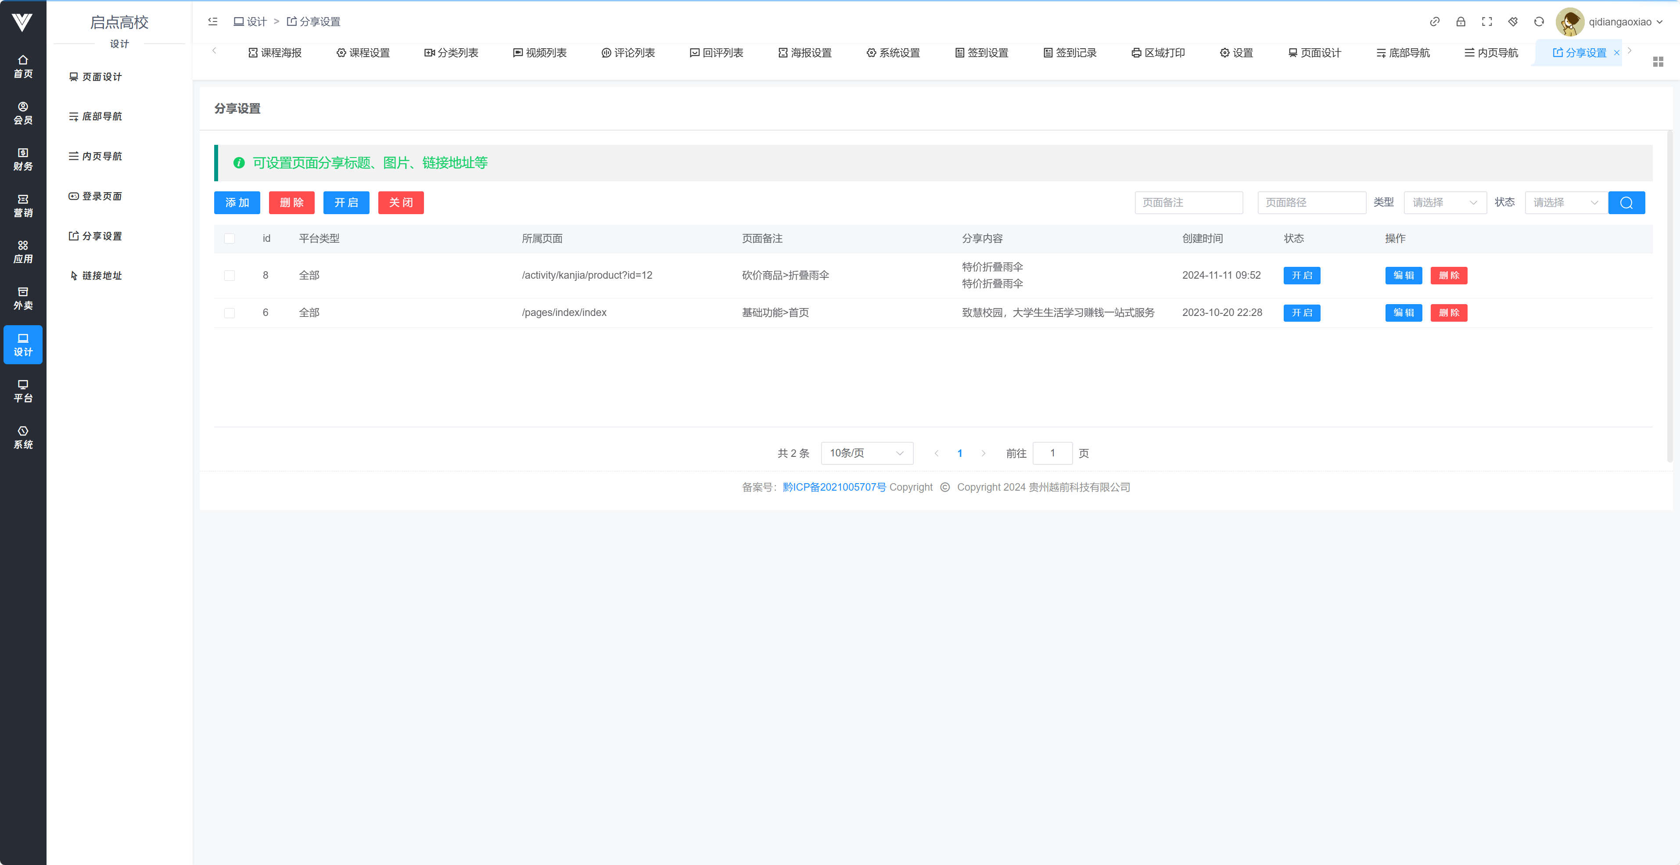The image size is (1680, 865).
Task: Open the grid tabs menu icon
Action: [1658, 61]
